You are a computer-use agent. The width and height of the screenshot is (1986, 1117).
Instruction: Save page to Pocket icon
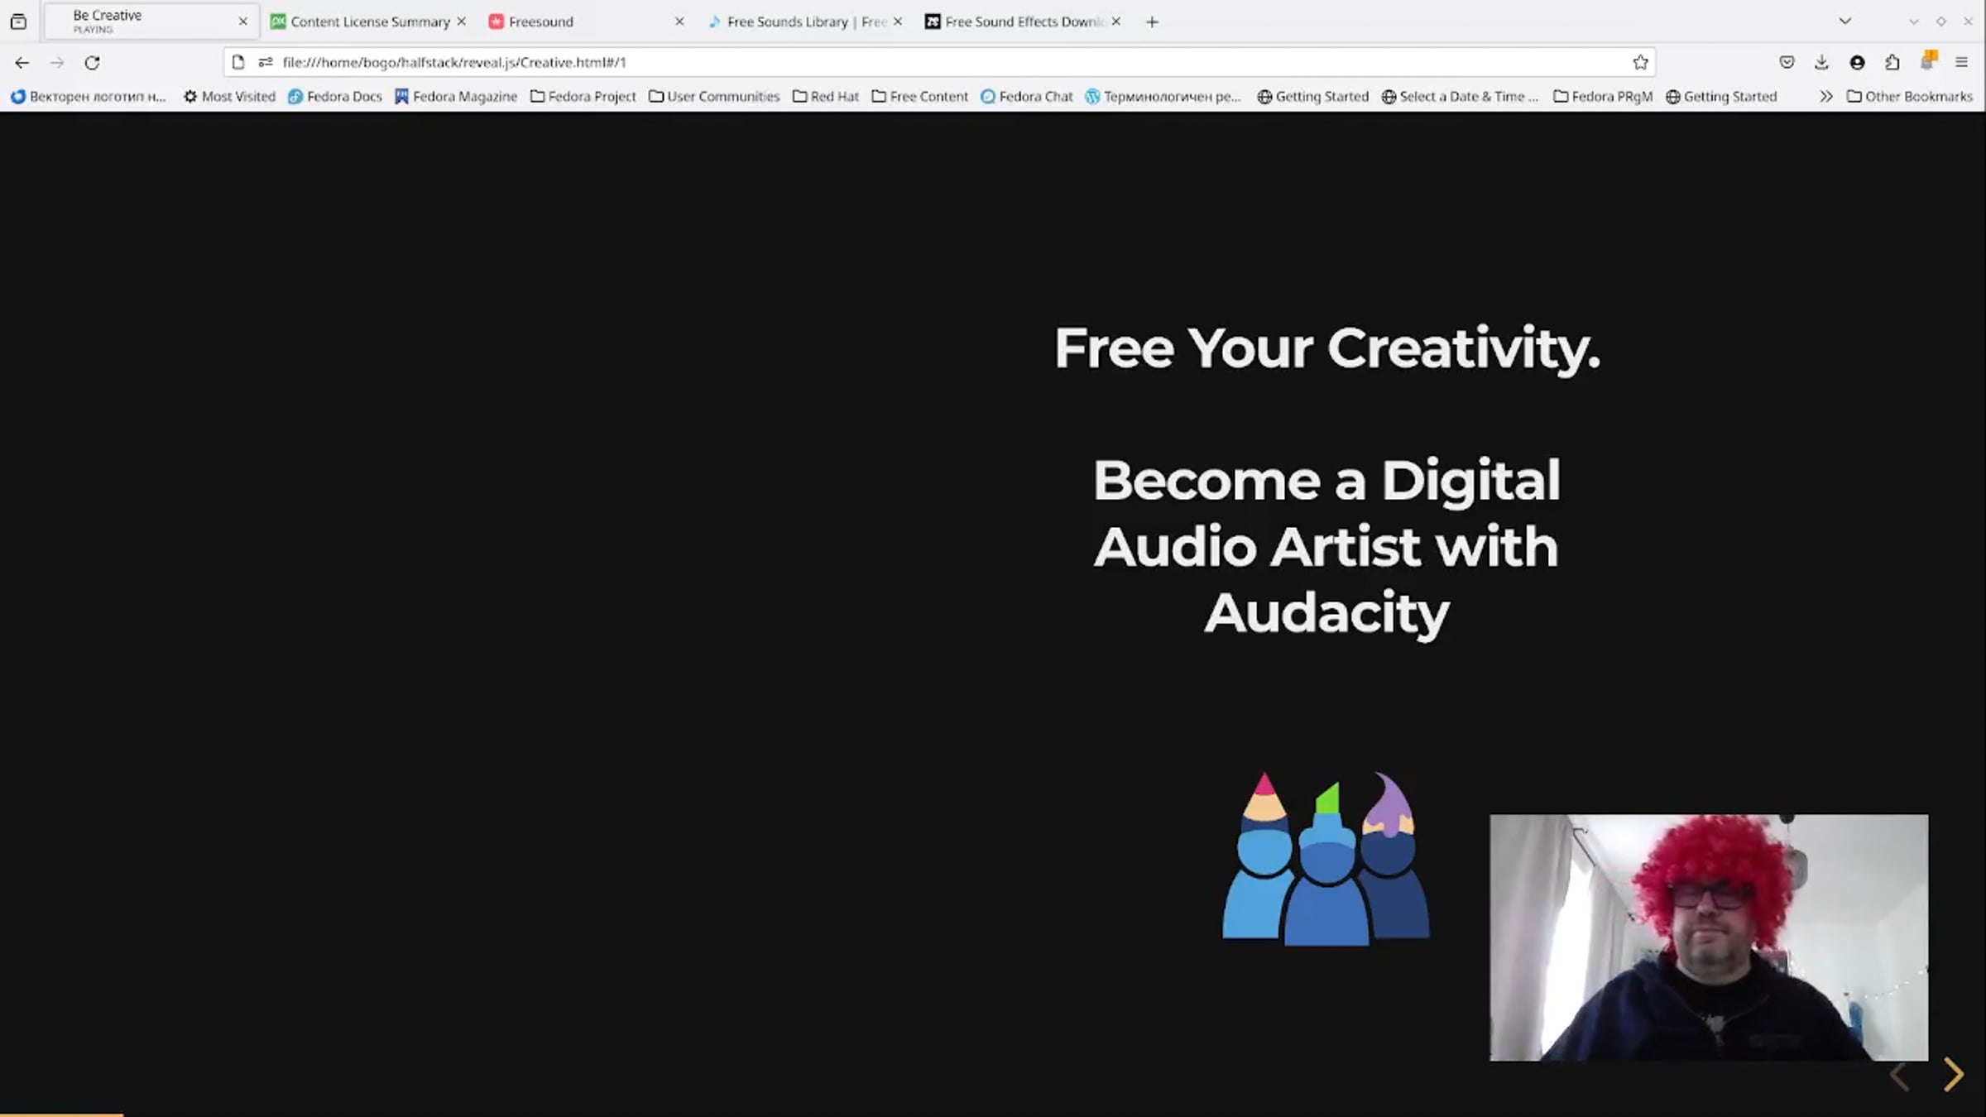coord(1787,63)
